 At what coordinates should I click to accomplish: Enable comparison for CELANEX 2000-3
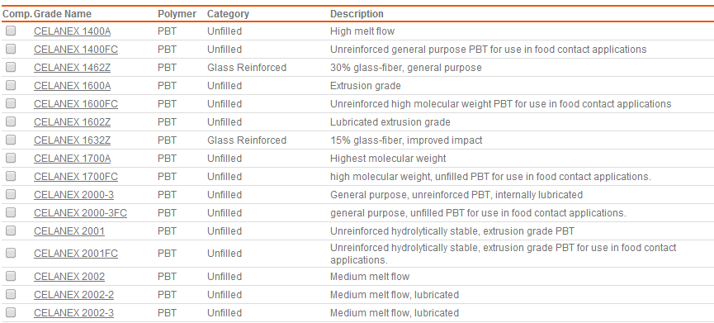coord(11,195)
